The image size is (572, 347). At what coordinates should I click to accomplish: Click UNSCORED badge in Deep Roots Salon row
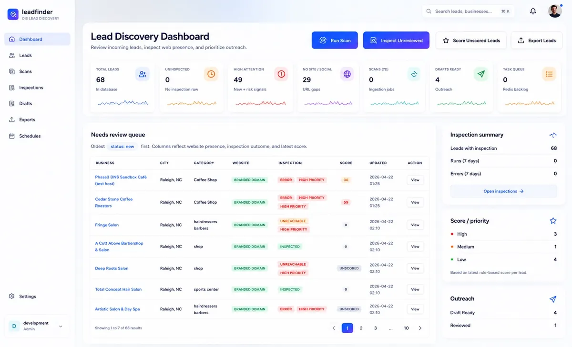click(349, 268)
